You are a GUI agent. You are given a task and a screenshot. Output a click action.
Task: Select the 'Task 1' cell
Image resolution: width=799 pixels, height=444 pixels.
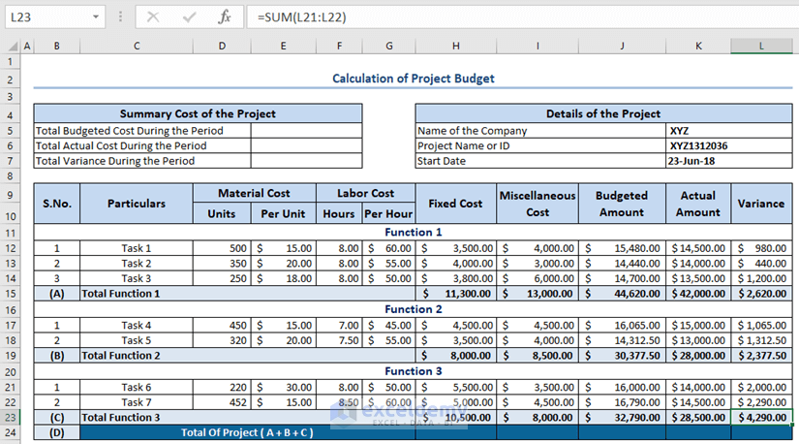[x=137, y=248]
